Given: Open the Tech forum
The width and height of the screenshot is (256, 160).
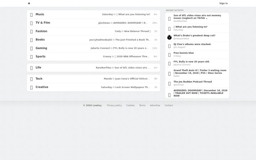Looking at the screenshot, I should [39, 79].
